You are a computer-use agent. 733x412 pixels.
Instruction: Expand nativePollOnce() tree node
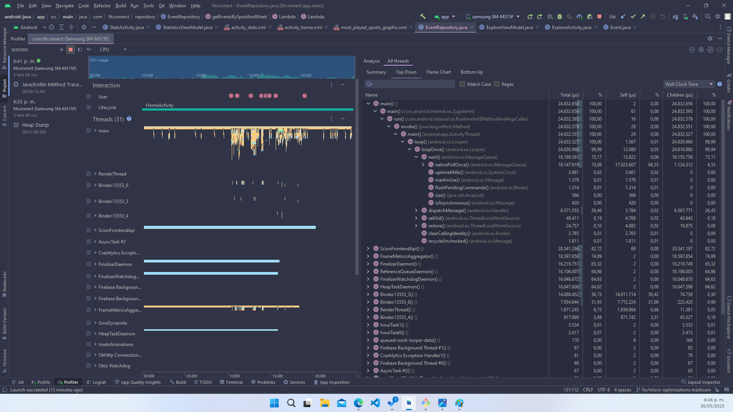[x=423, y=165]
